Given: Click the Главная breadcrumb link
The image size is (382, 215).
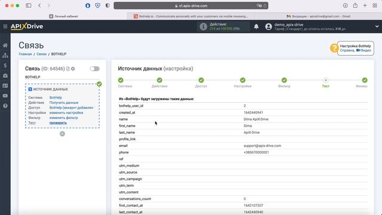Looking at the screenshot, I should (x=25, y=54).
